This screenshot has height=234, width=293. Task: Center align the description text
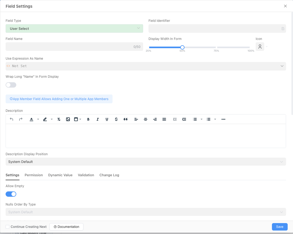pyautogui.click(x=146, y=119)
